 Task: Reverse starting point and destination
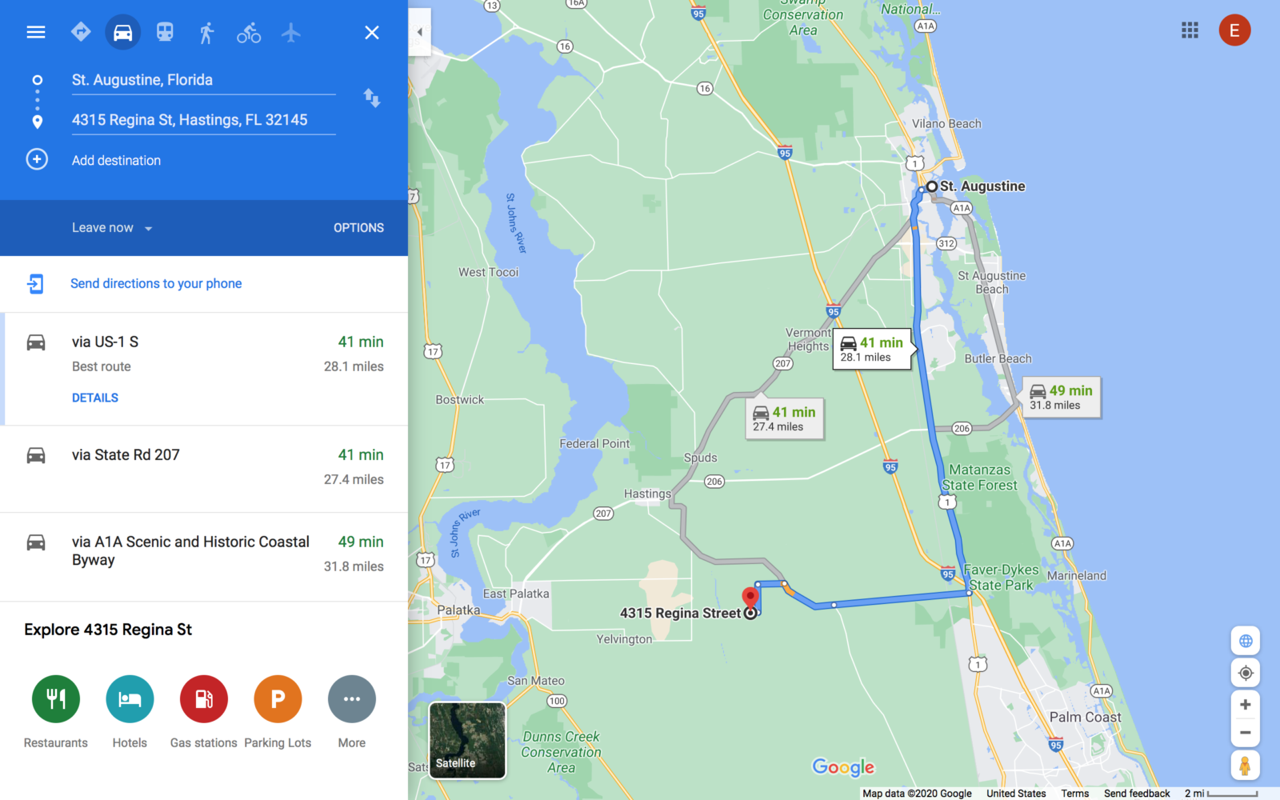pyautogui.click(x=372, y=98)
